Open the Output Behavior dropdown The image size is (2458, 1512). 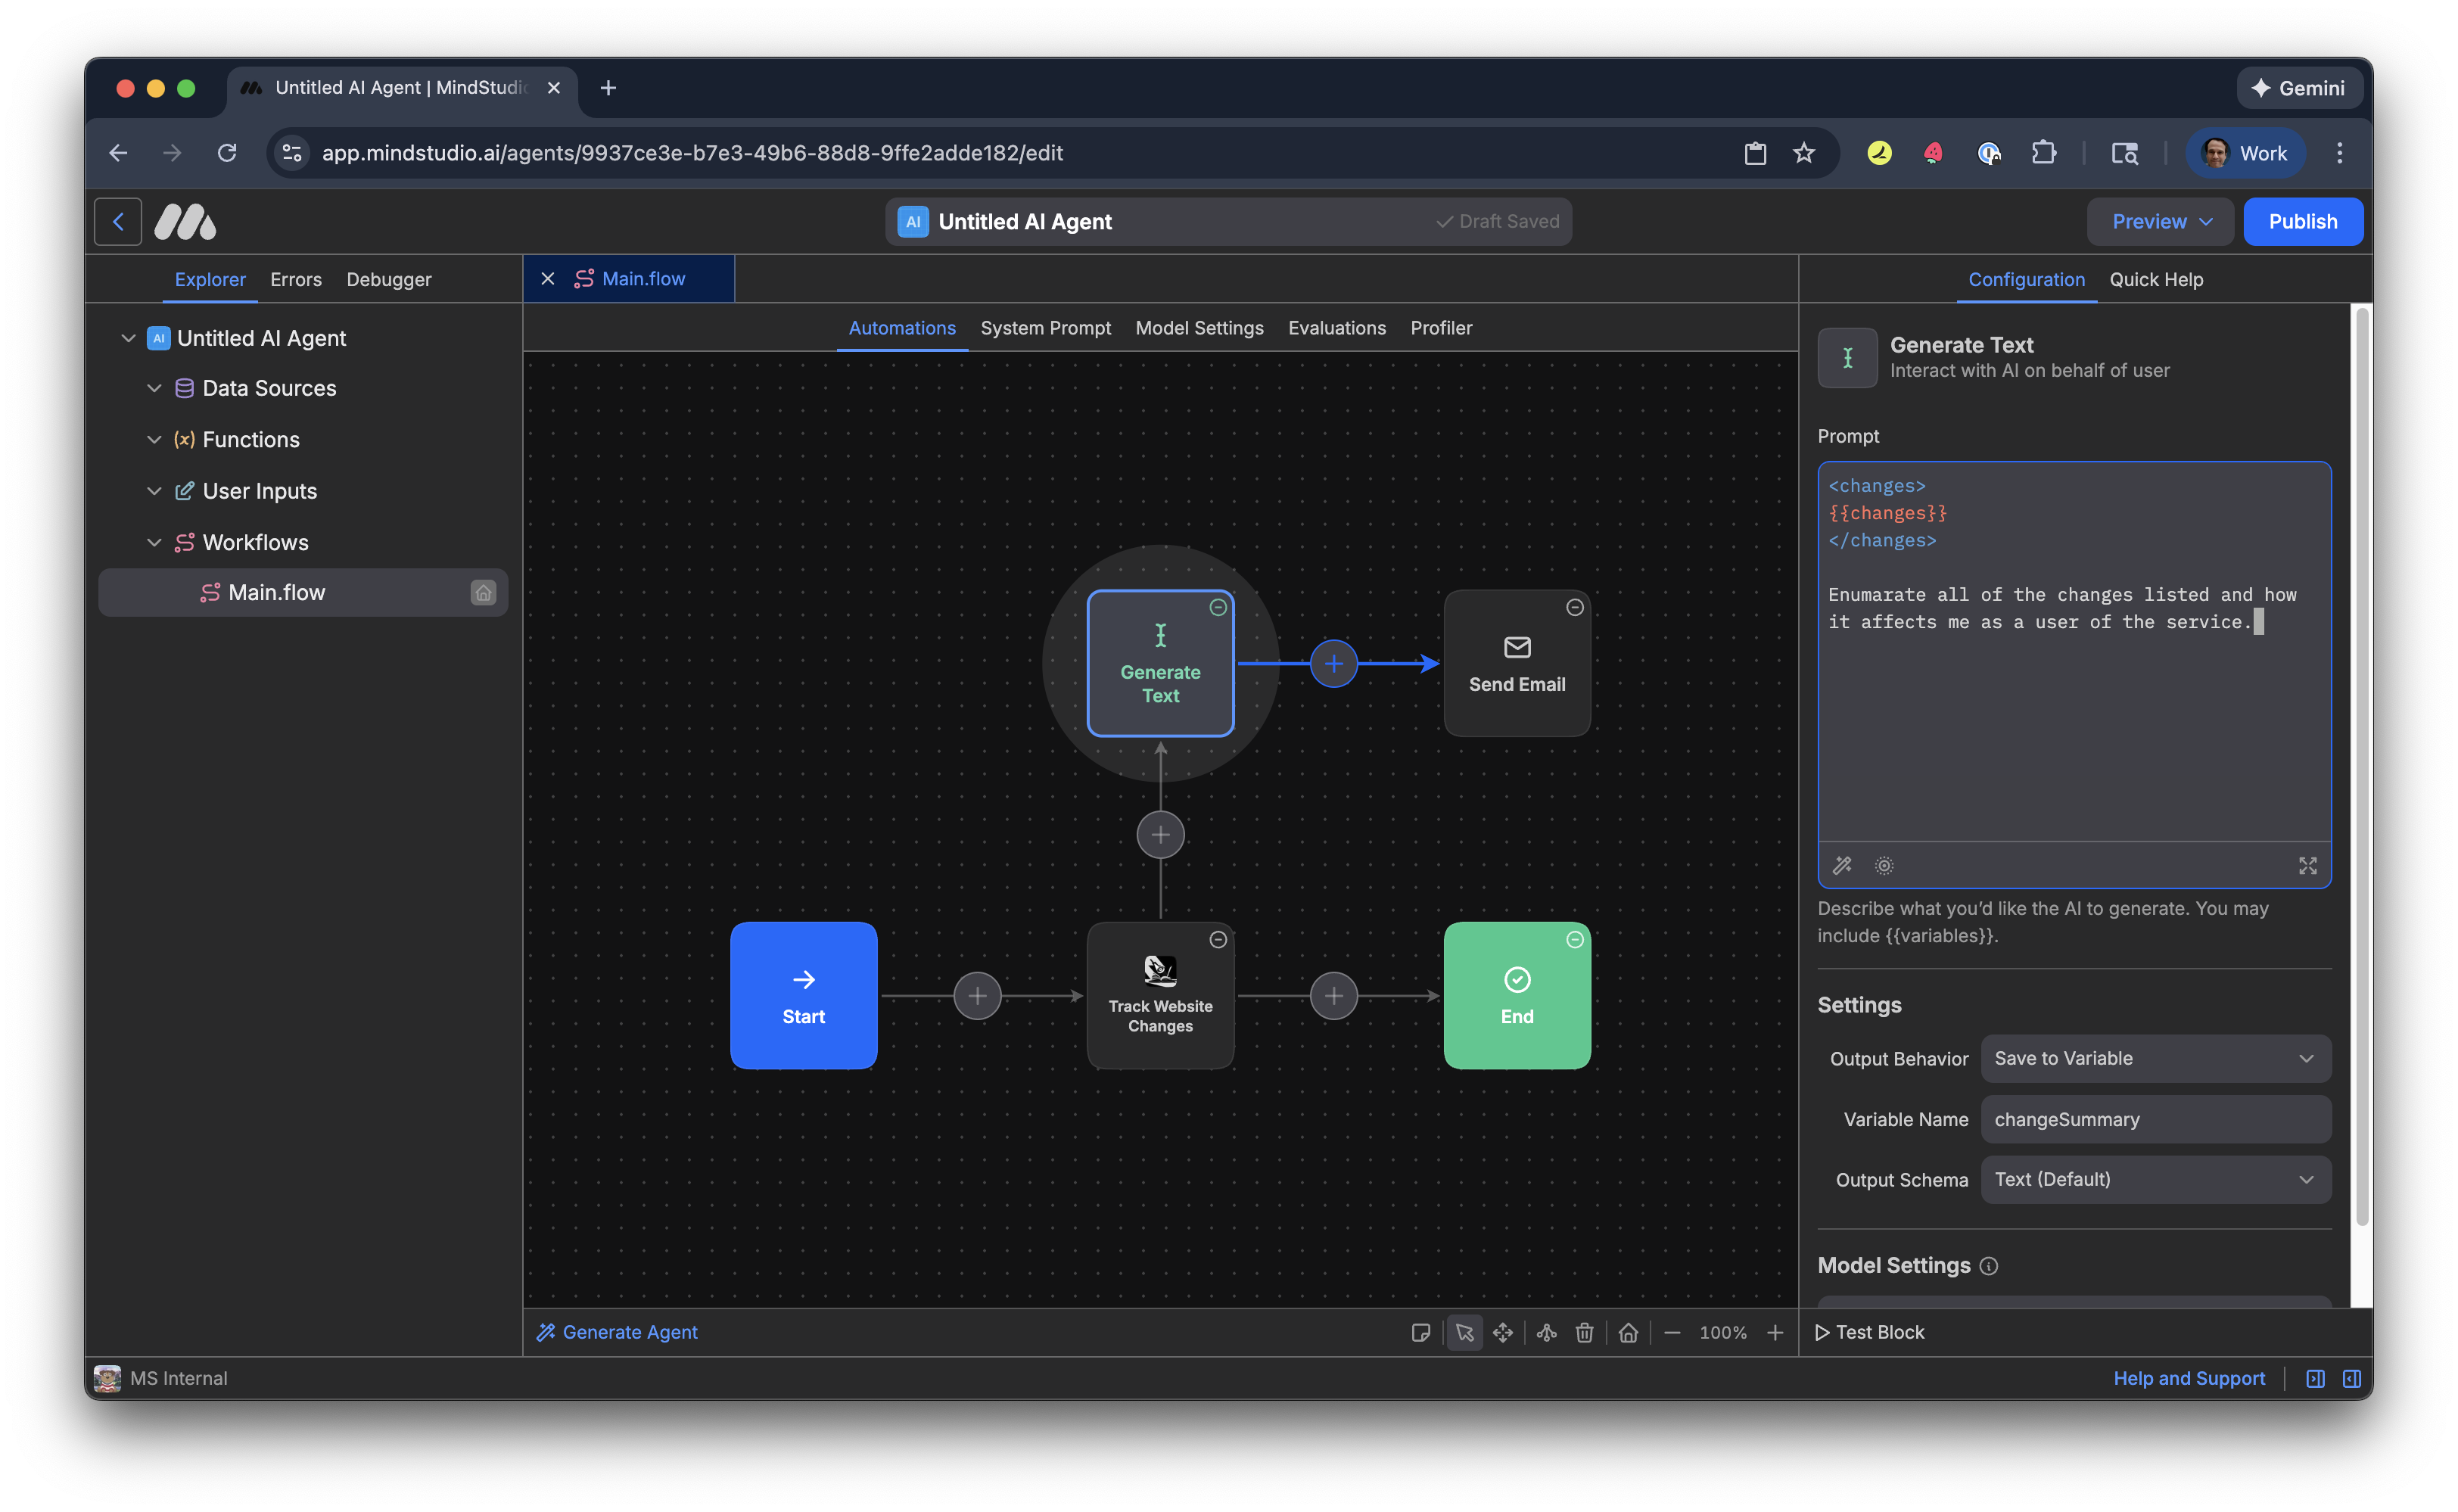click(2156, 1058)
